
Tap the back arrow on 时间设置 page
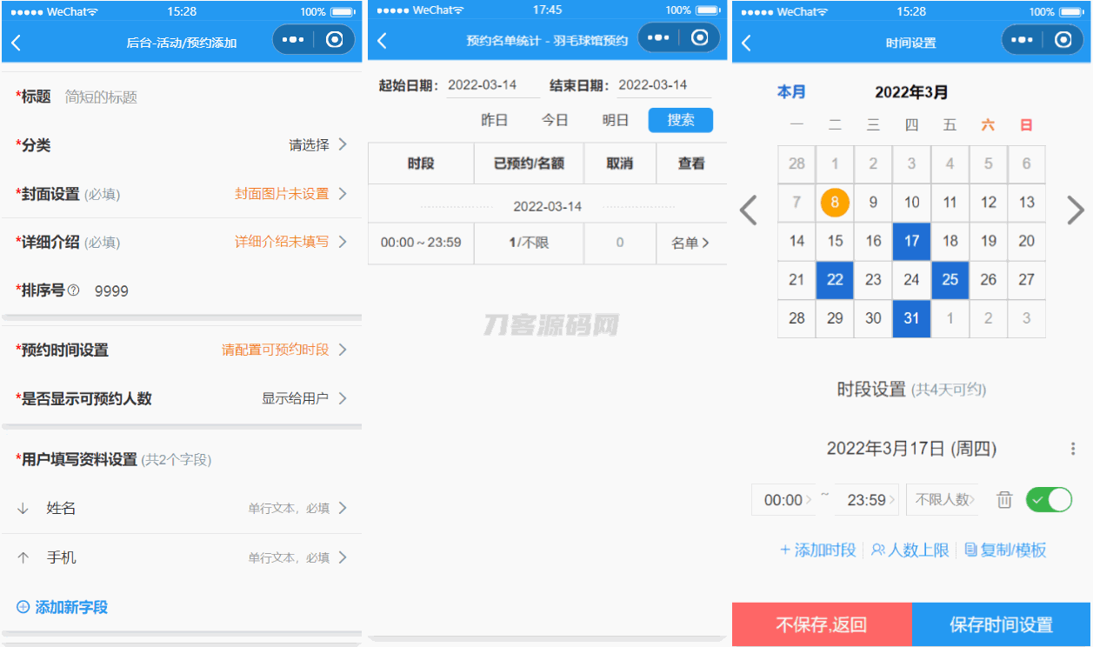746,43
